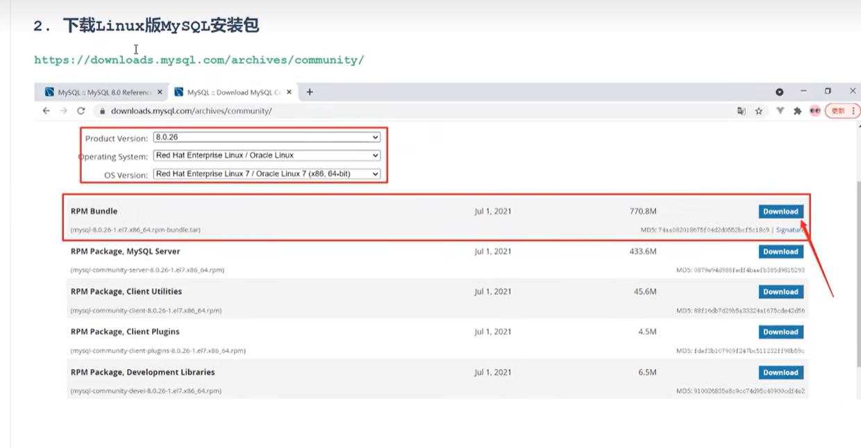Download RPM Package, MySQL Server
The image size is (861, 448).
tap(780, 252)
